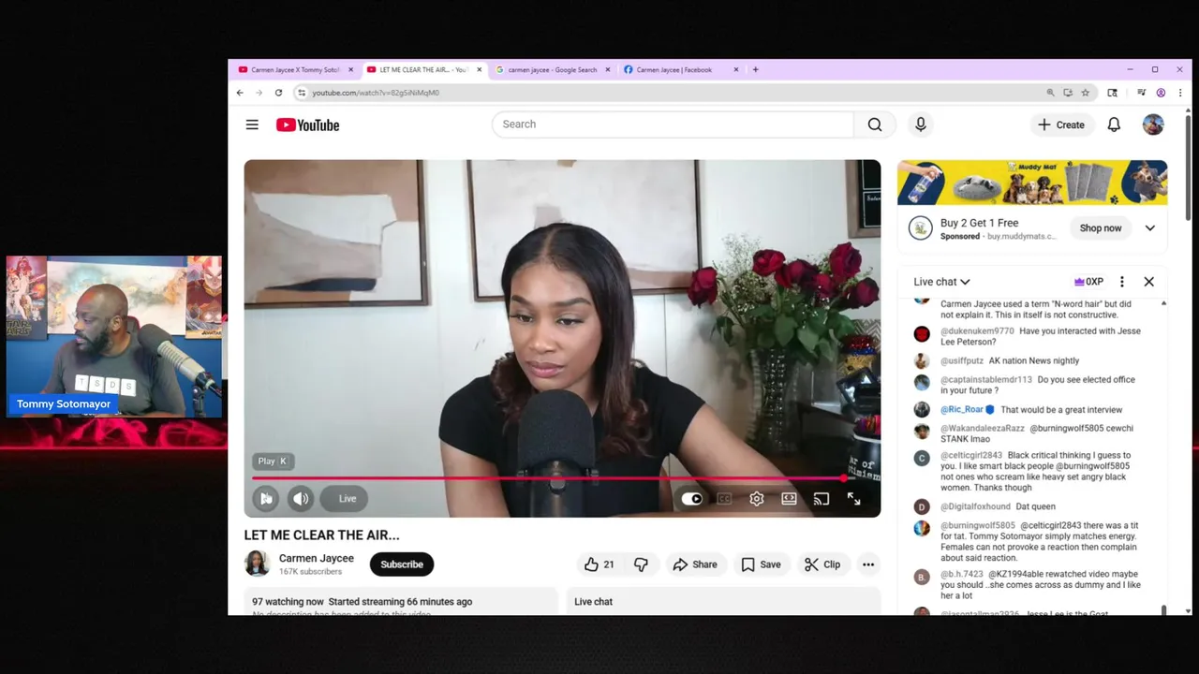Click @celticgirl2843 chat message author
Image resolution: width=1199 pixels, height=674 pixels.
tap(971, 455)
